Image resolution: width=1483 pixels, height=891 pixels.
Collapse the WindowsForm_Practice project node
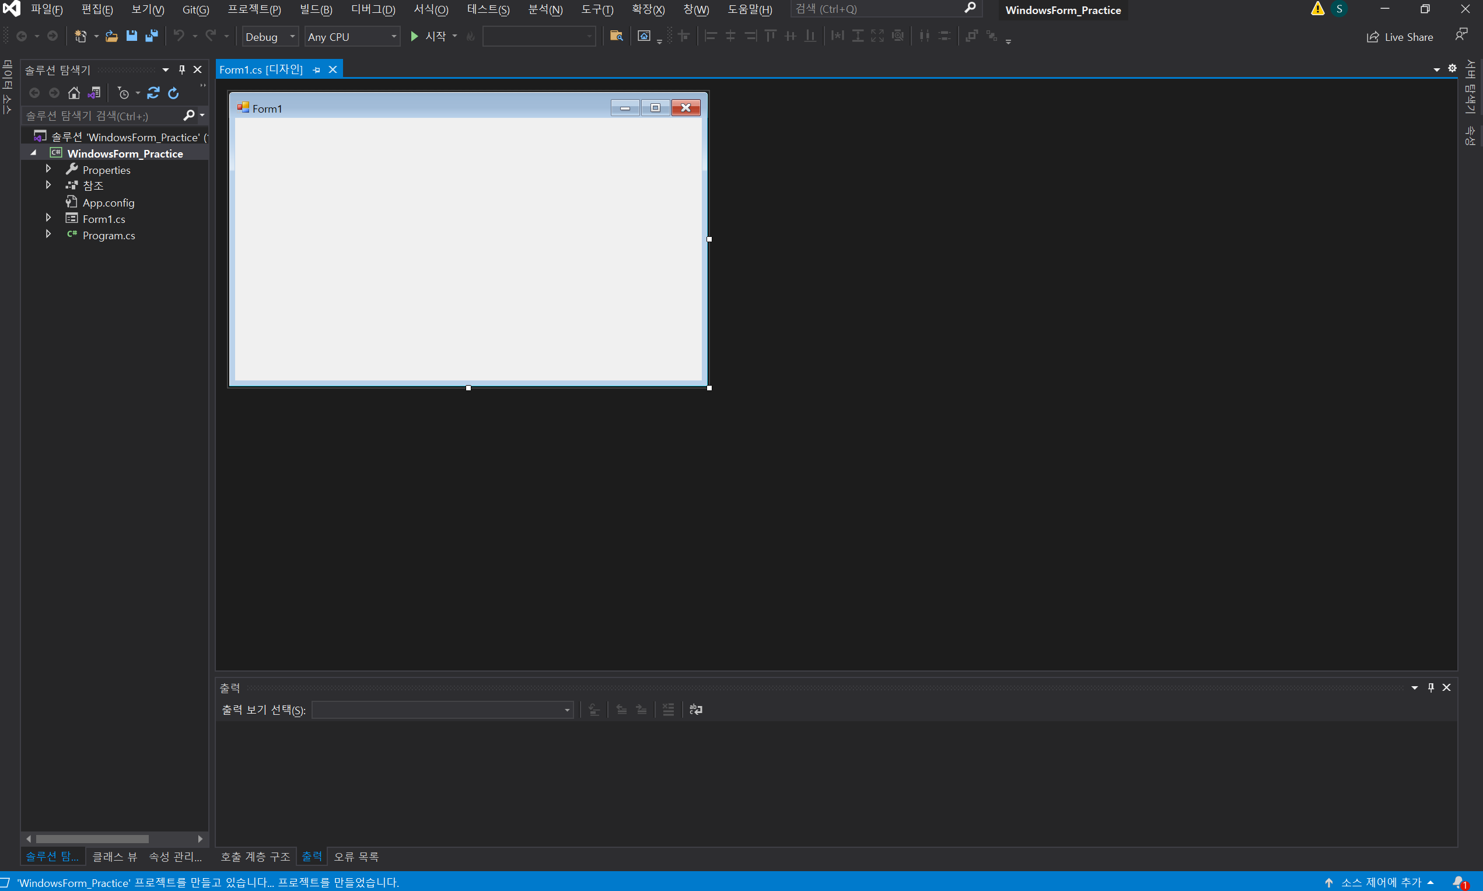pos(33,153)
